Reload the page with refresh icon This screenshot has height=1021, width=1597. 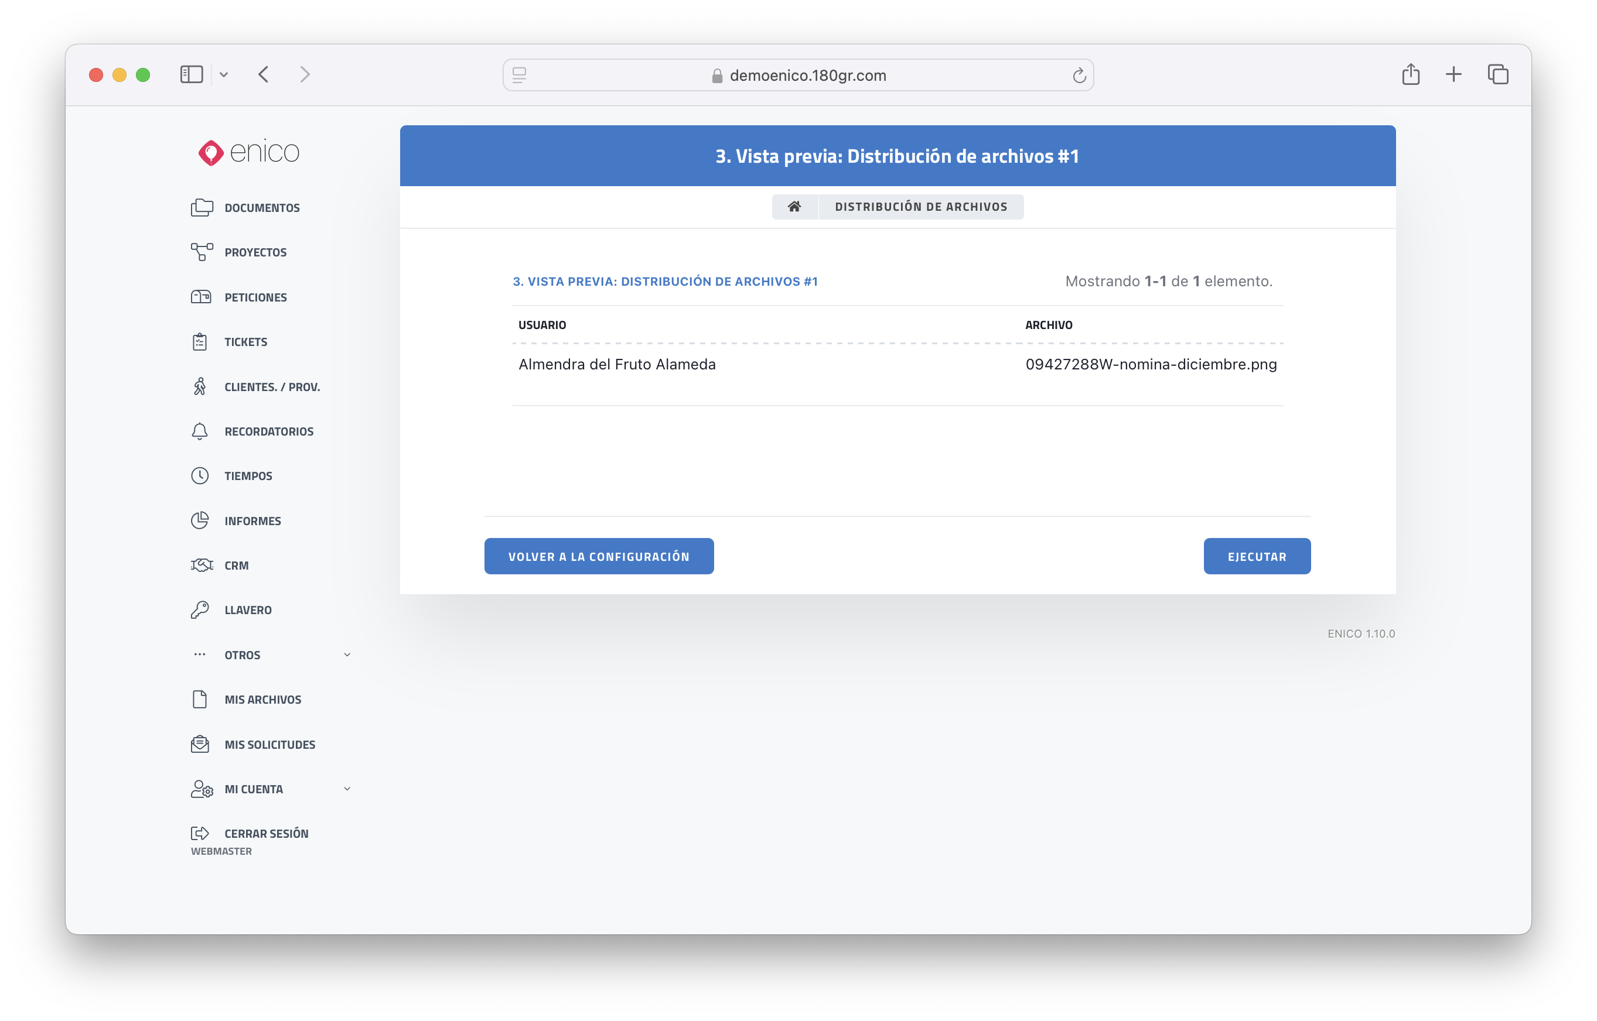[1079, 76]
